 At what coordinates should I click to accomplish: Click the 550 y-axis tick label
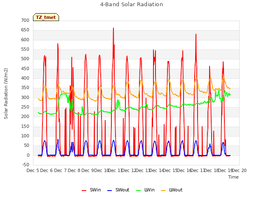(25, 49)
